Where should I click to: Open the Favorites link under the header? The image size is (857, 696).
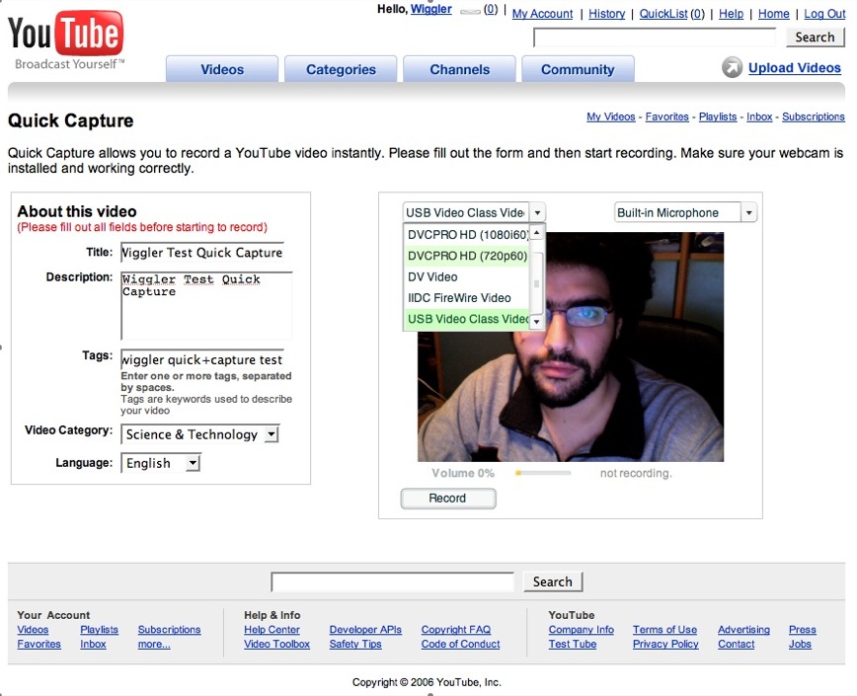point(666,116)
